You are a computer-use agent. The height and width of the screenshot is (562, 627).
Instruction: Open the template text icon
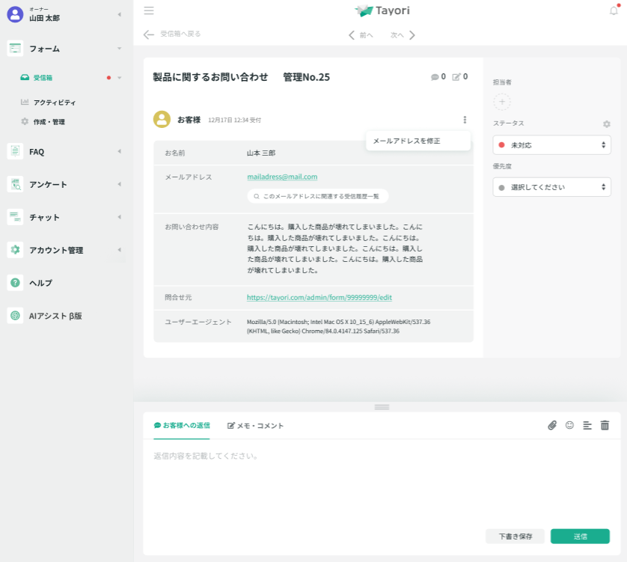pyautogui.click(x=587, y=425)
